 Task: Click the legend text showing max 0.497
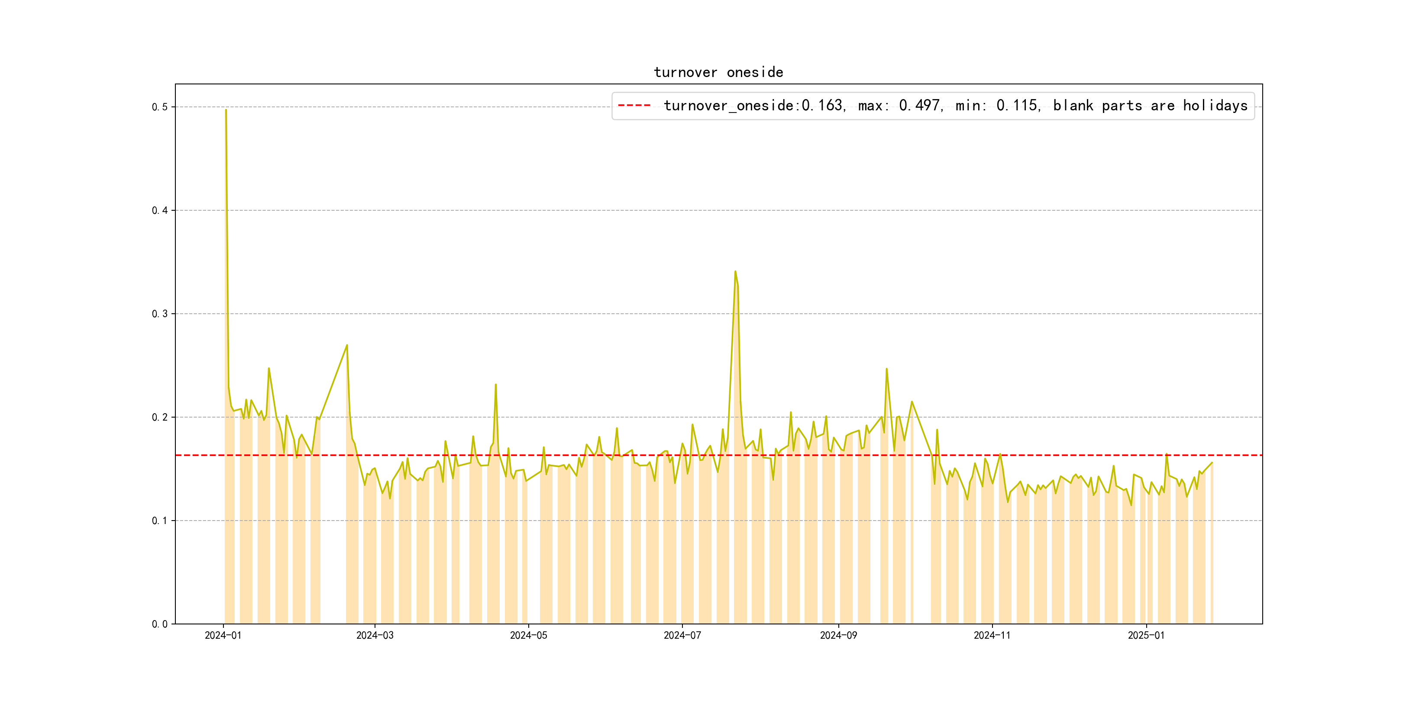point(900,105)
